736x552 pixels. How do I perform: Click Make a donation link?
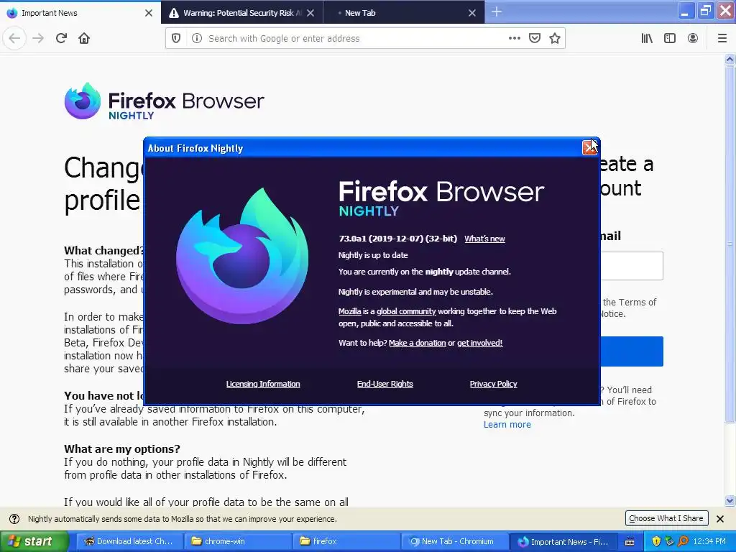coord(418,343)
